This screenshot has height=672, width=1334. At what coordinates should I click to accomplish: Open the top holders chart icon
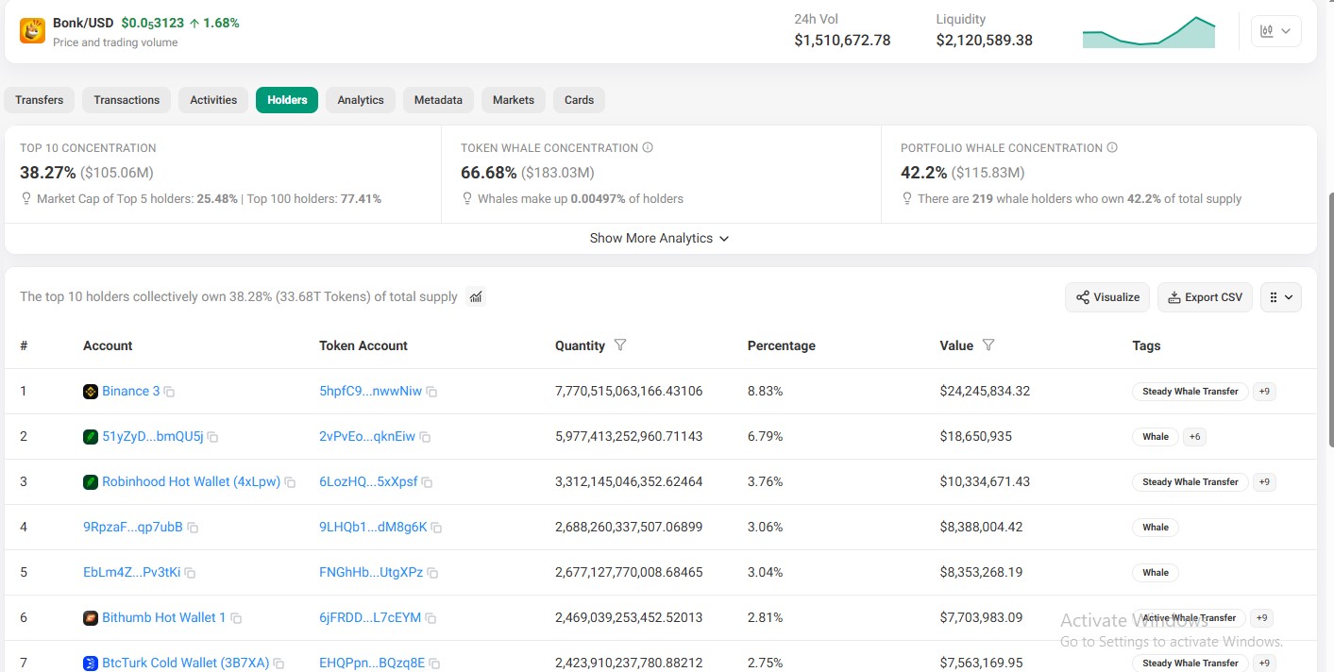click(476, 296)
